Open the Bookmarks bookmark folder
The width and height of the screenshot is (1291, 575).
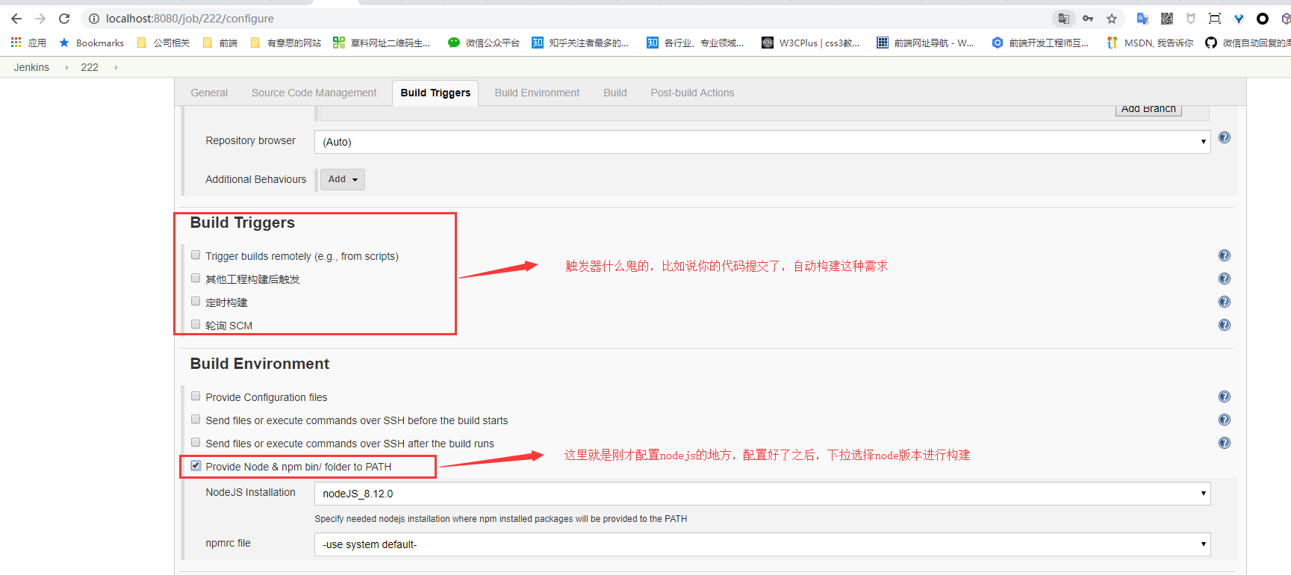coord(91,43)
